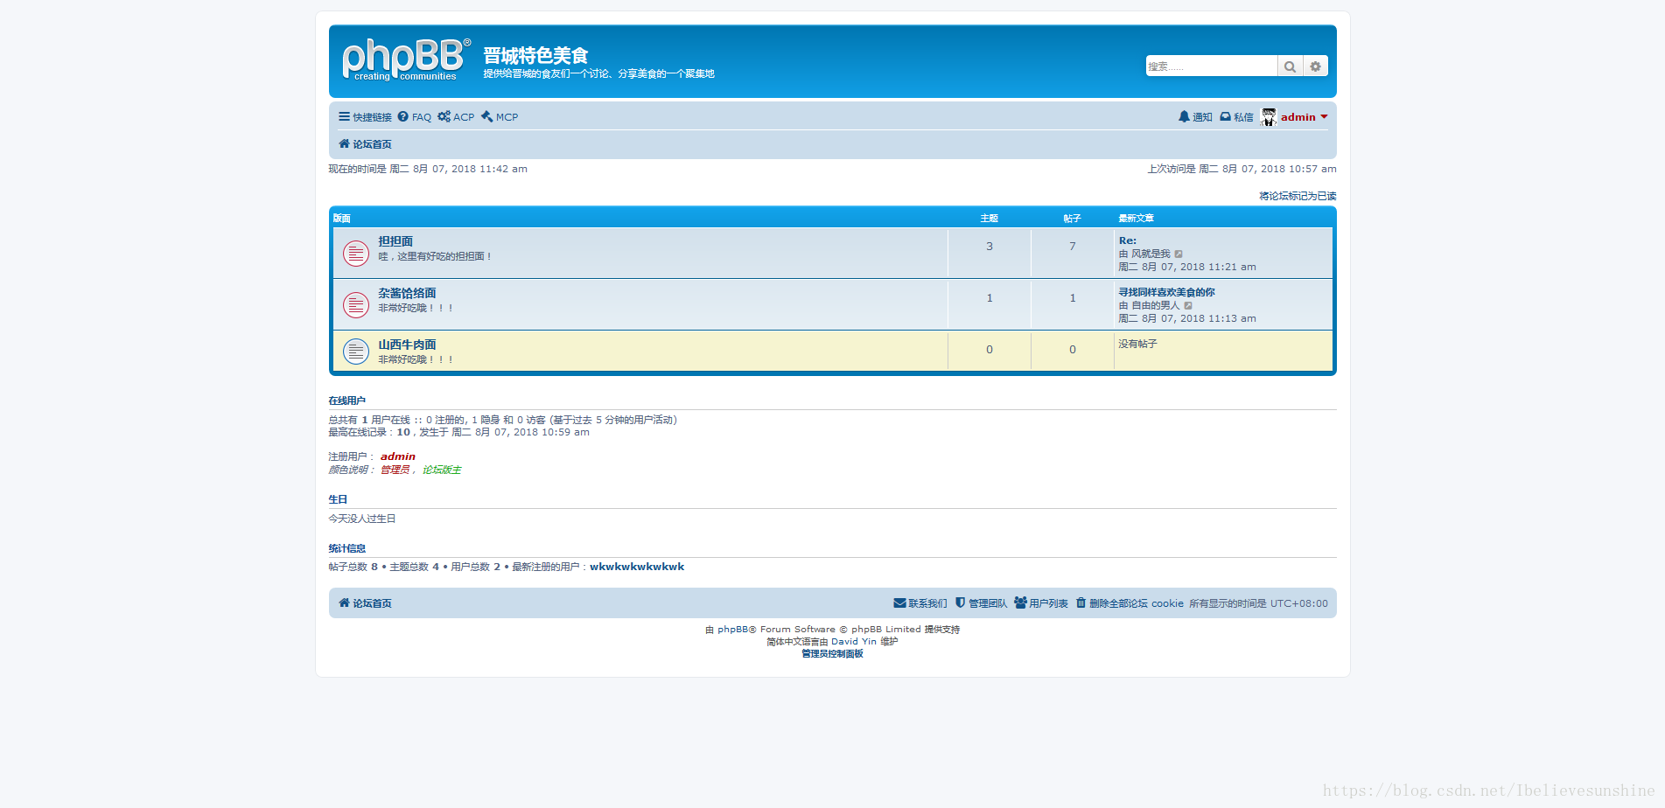Open advanced search via the gear icon

1315,66
